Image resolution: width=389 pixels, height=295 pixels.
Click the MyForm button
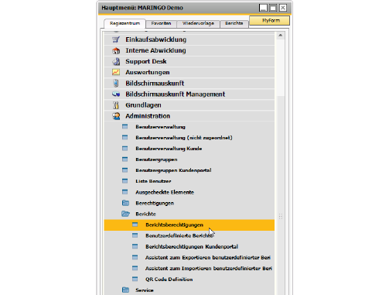[x=269, y=20]
